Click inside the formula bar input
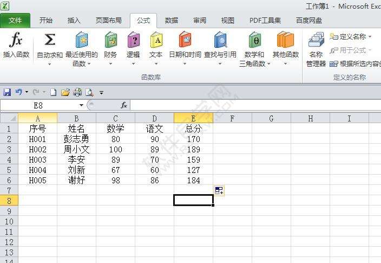Viewport: 381px width, 263px height. (255, 105)
